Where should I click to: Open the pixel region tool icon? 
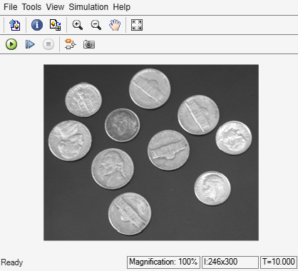click(x=56, y=25)
